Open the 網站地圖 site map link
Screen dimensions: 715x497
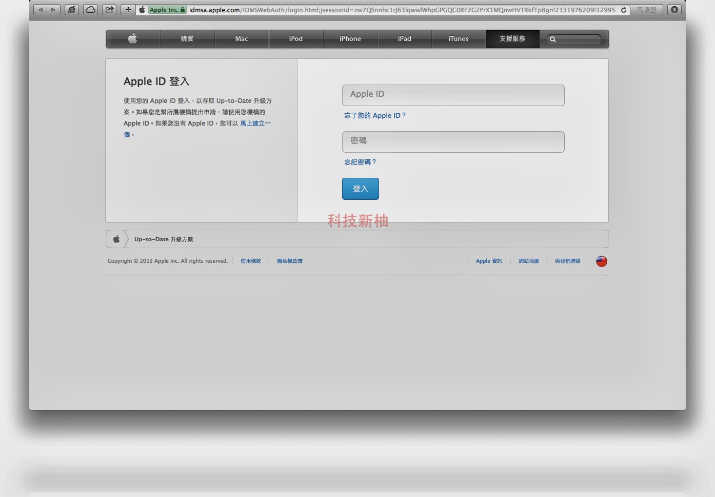click(x=529, y=261)
